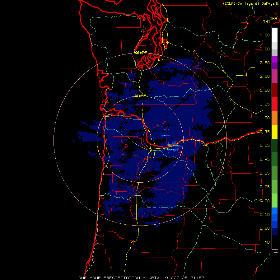
Task: Select the light blue legend swatch above 0.10
Action: pos(275,211)
